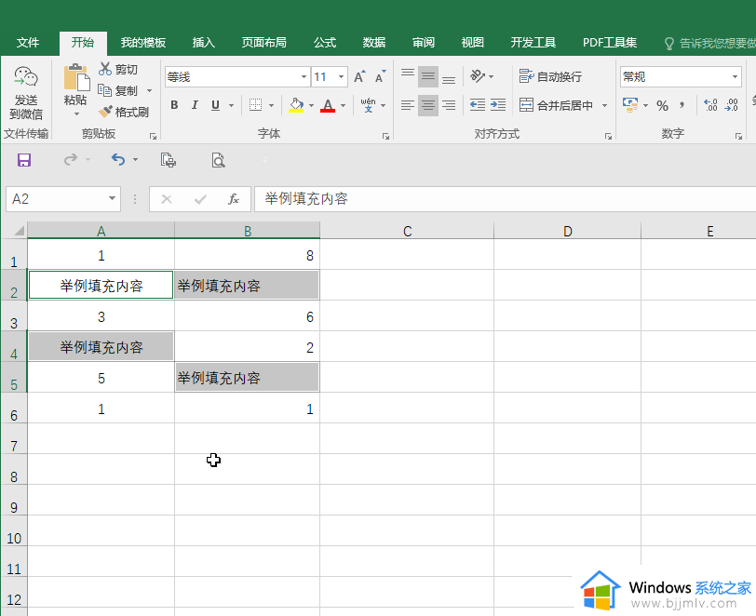Expand the font size dropdown
Image resolution: width=756 pixels, height=616 pixels.
click(342, 77)
